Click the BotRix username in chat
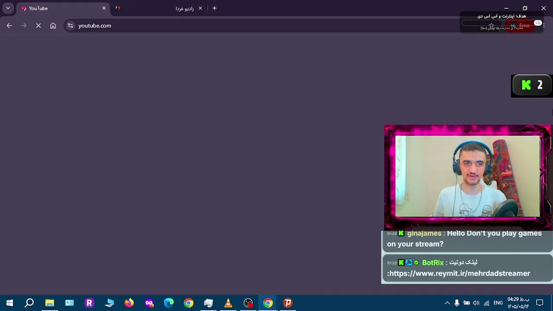The image size is (553, 311). pos(433,263)
